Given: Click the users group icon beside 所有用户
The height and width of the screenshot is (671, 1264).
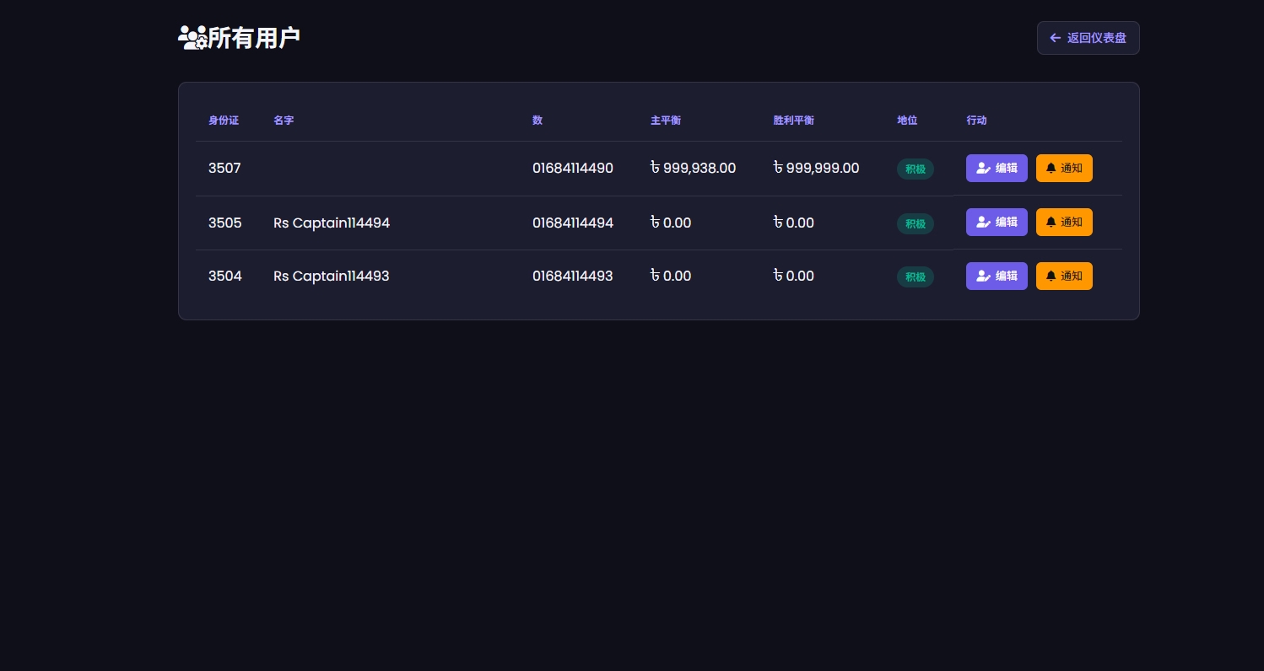Looking at the screenshot, I should coord(192,38).
